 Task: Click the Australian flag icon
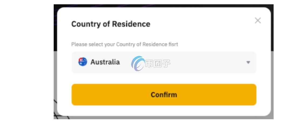click(83, 62)
